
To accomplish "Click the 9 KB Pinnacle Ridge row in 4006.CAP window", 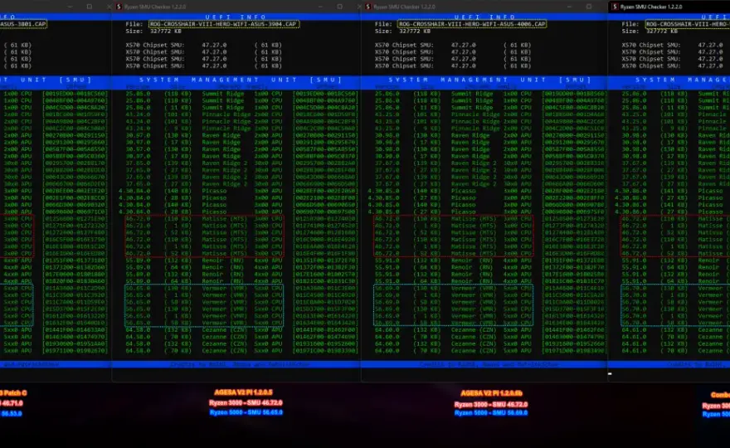I will coord(491,128).
